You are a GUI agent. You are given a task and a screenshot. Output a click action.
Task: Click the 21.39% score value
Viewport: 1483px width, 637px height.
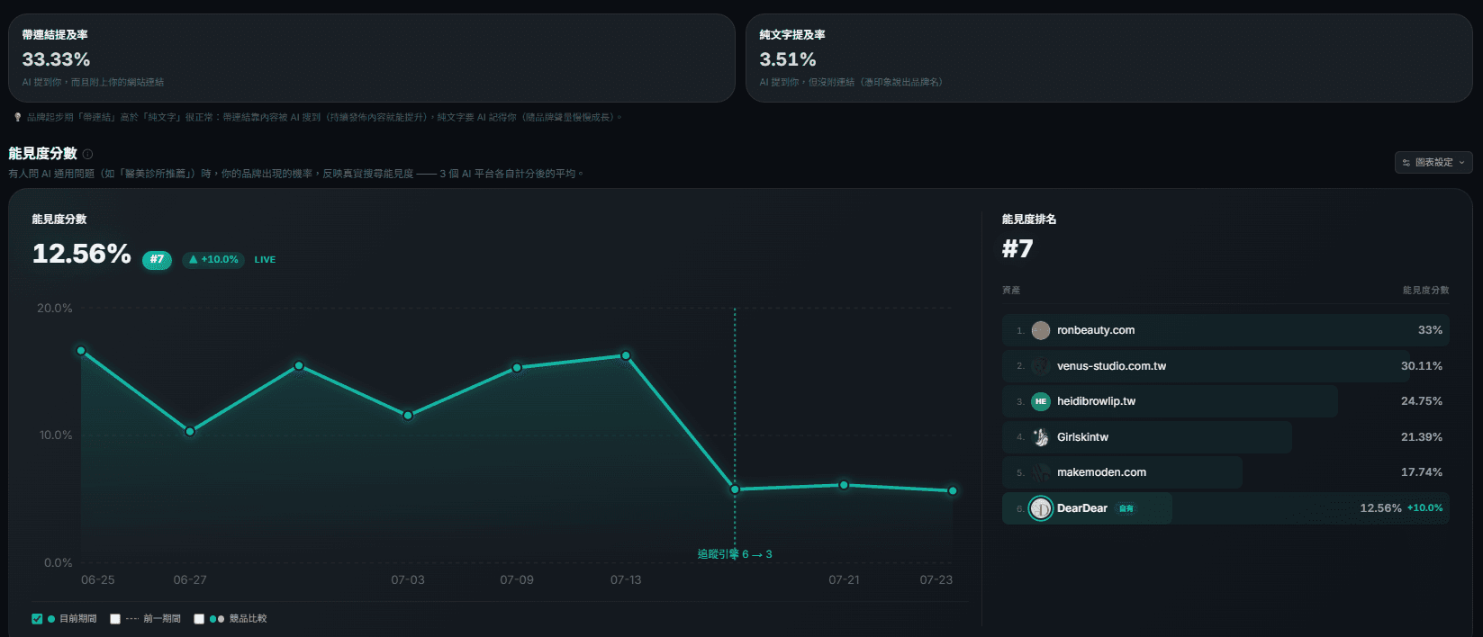coord(1422,437)
